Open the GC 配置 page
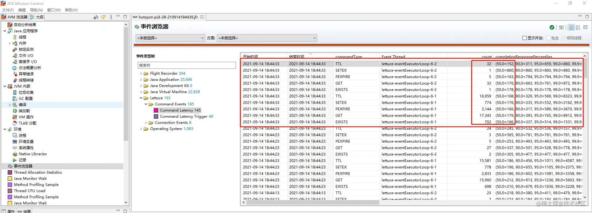 tap(23, 98)
